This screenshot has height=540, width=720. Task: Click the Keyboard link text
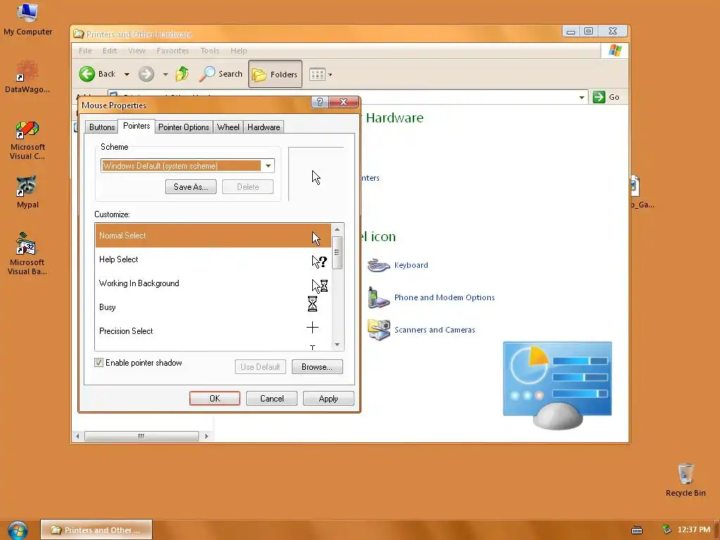pyautogui.click(x=411, y=265)
